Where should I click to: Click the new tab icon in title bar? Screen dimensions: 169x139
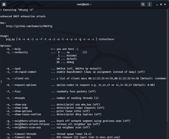pyautogui.click(x=5, y=4)
